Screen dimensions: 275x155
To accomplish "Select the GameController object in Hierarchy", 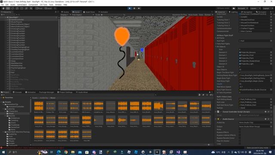I will click(x=17, y=20).
